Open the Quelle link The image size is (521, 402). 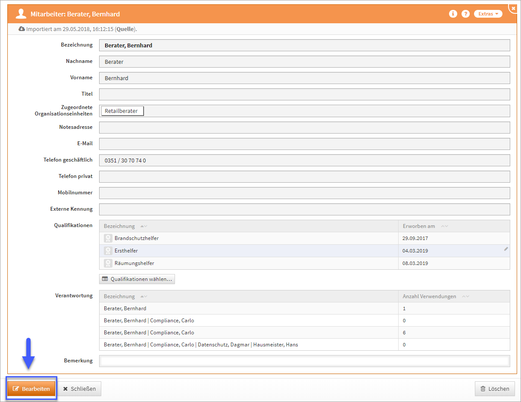pos(125,29)
